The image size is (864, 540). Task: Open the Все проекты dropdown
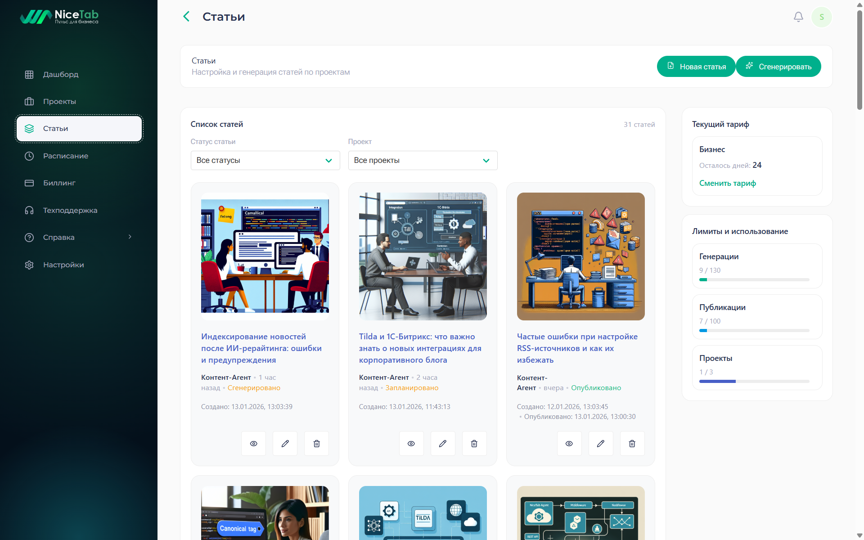point(423,160)
